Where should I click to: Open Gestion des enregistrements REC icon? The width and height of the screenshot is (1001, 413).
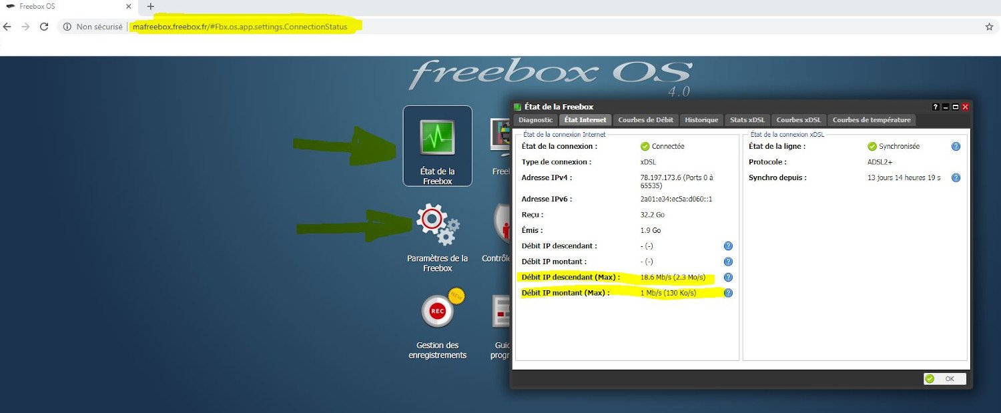tap(437, 325)
